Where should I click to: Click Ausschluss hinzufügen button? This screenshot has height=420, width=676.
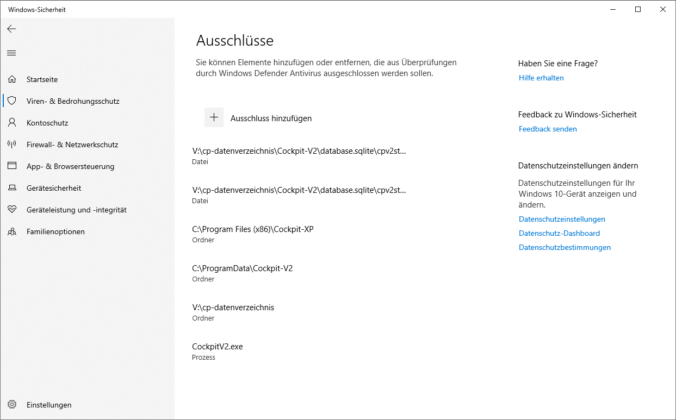[x=258, y=118]
